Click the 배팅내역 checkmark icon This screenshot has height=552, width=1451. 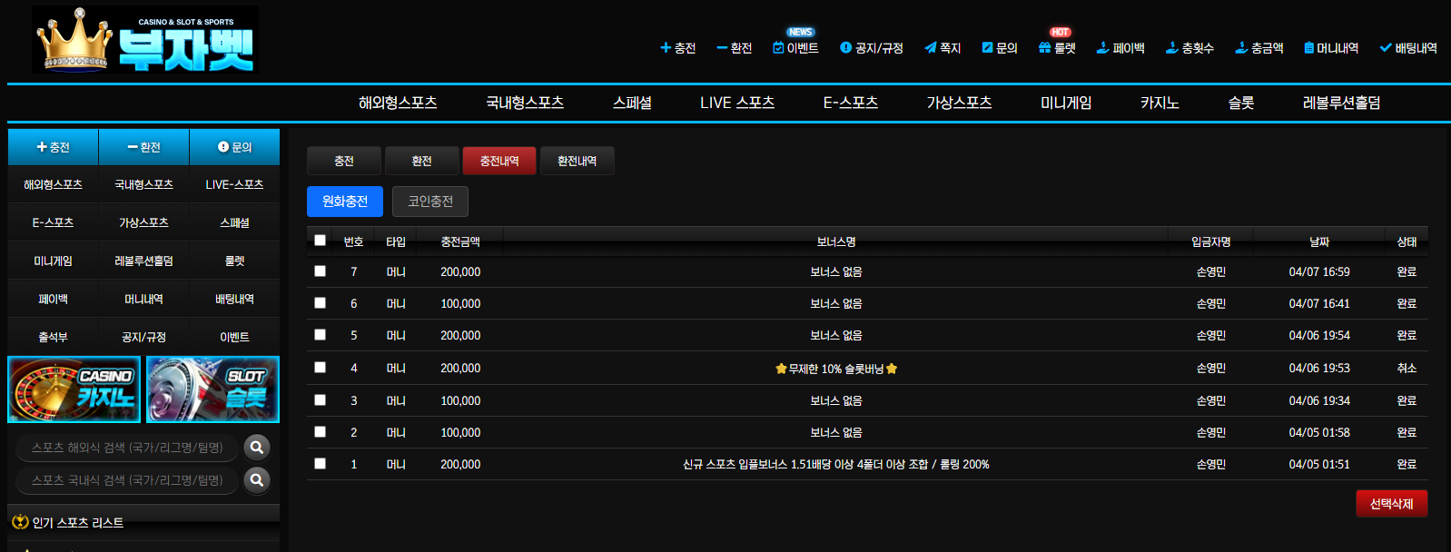pyautogui.click(x=1385, y=48)
